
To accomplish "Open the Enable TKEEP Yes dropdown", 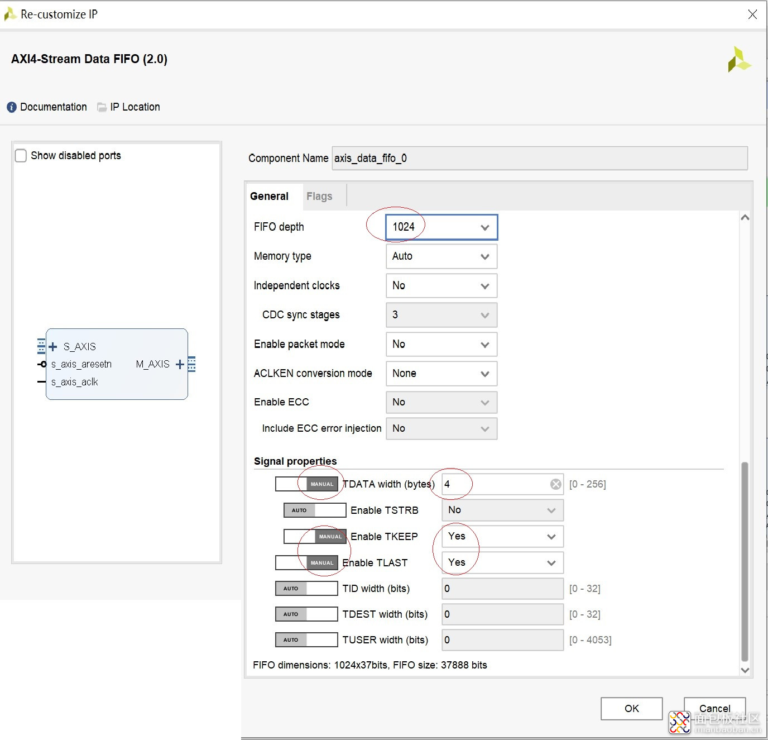I will click(x=503, y=537).
